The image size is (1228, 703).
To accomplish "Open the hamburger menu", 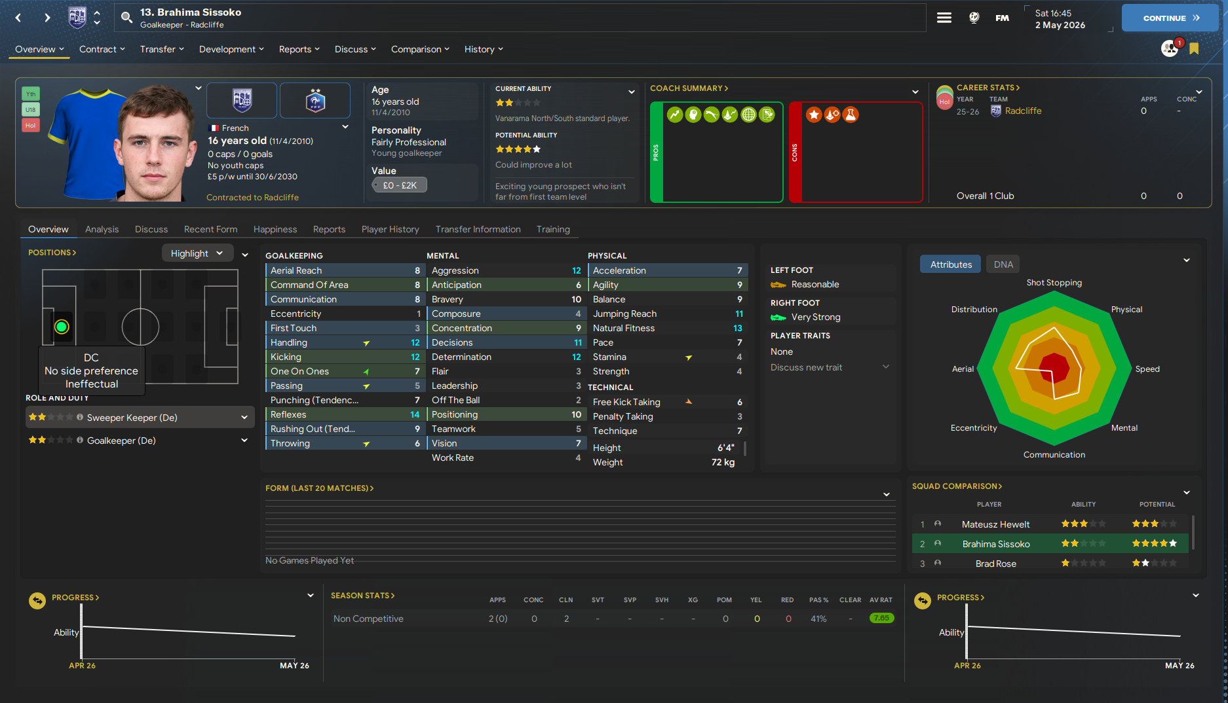I will pos(944,18).
